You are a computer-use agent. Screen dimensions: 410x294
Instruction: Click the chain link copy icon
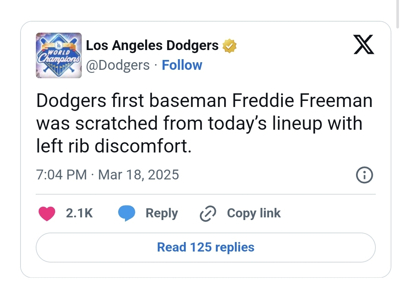point(208,214)
